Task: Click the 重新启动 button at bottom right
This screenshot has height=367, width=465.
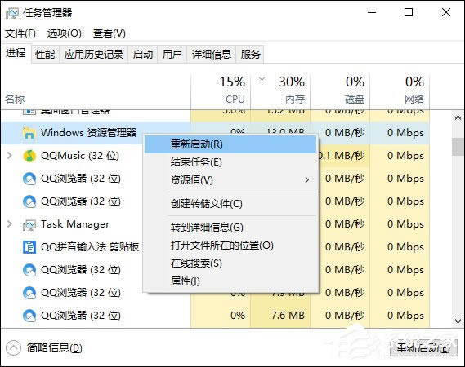Action: (x=423, y=348)
